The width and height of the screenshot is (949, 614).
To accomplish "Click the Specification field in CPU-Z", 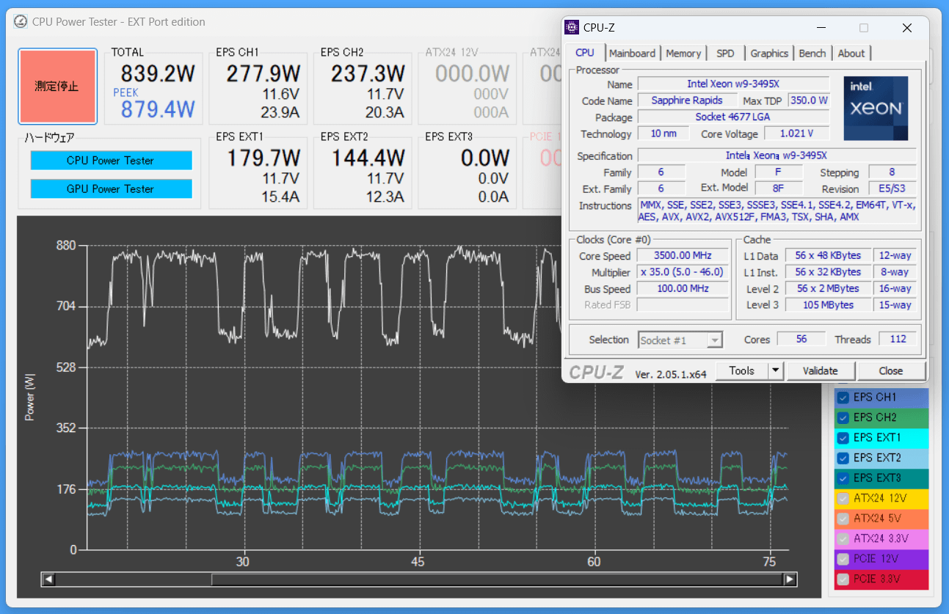I will pos(777,156).
